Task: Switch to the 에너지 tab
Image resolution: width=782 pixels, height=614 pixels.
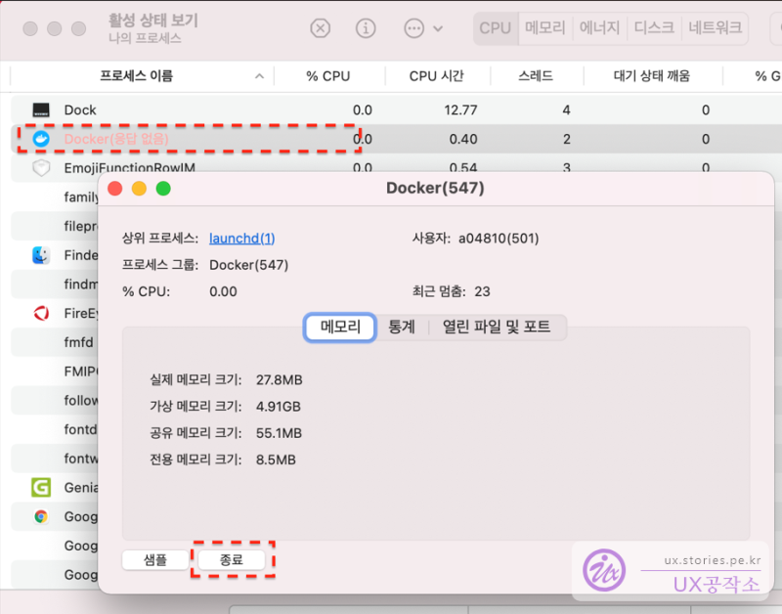Action: [599, 28]
